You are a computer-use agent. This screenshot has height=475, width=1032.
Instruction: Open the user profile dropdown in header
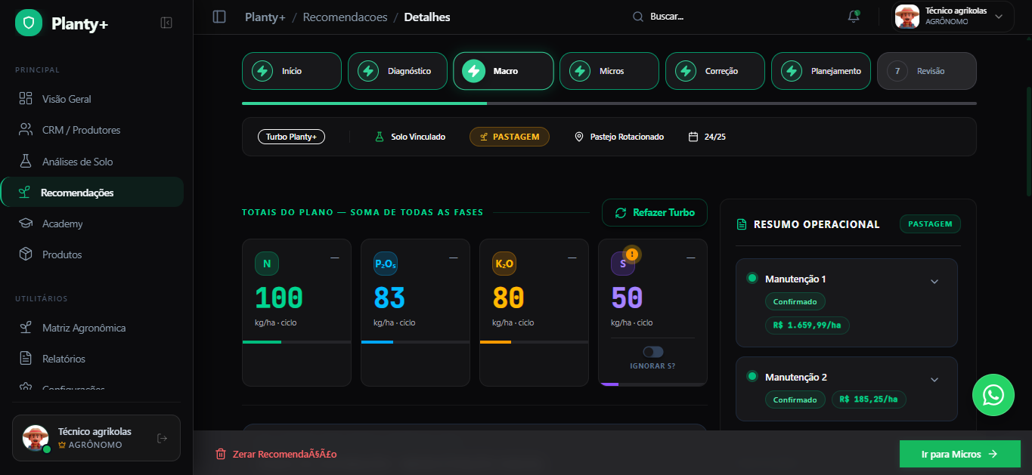pos(951,17)
